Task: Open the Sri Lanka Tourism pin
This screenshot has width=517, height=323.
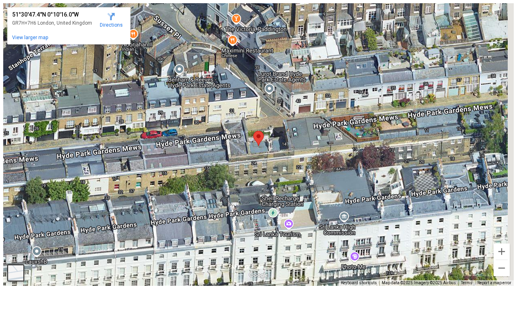Action: point(288,224)
